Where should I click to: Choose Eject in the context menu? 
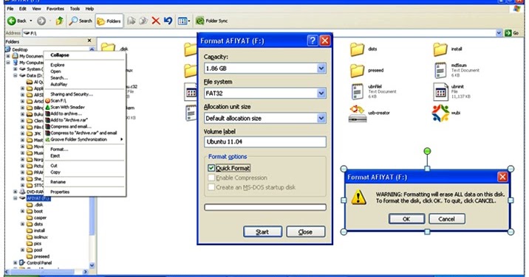(x=55, y=156)
